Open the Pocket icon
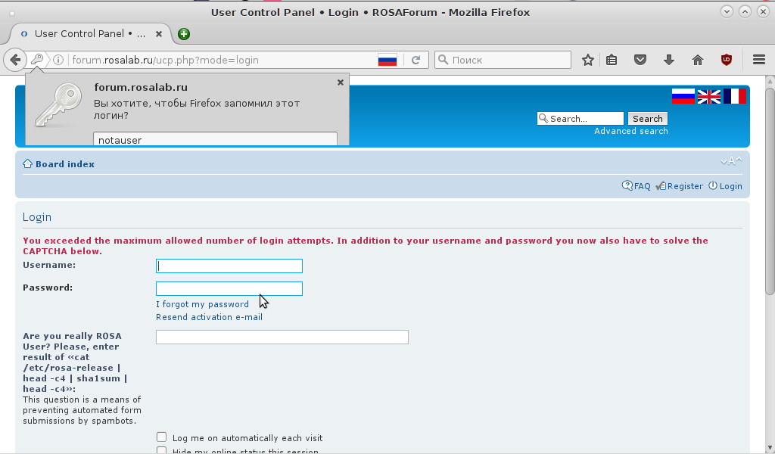 (x=640, y=61)
